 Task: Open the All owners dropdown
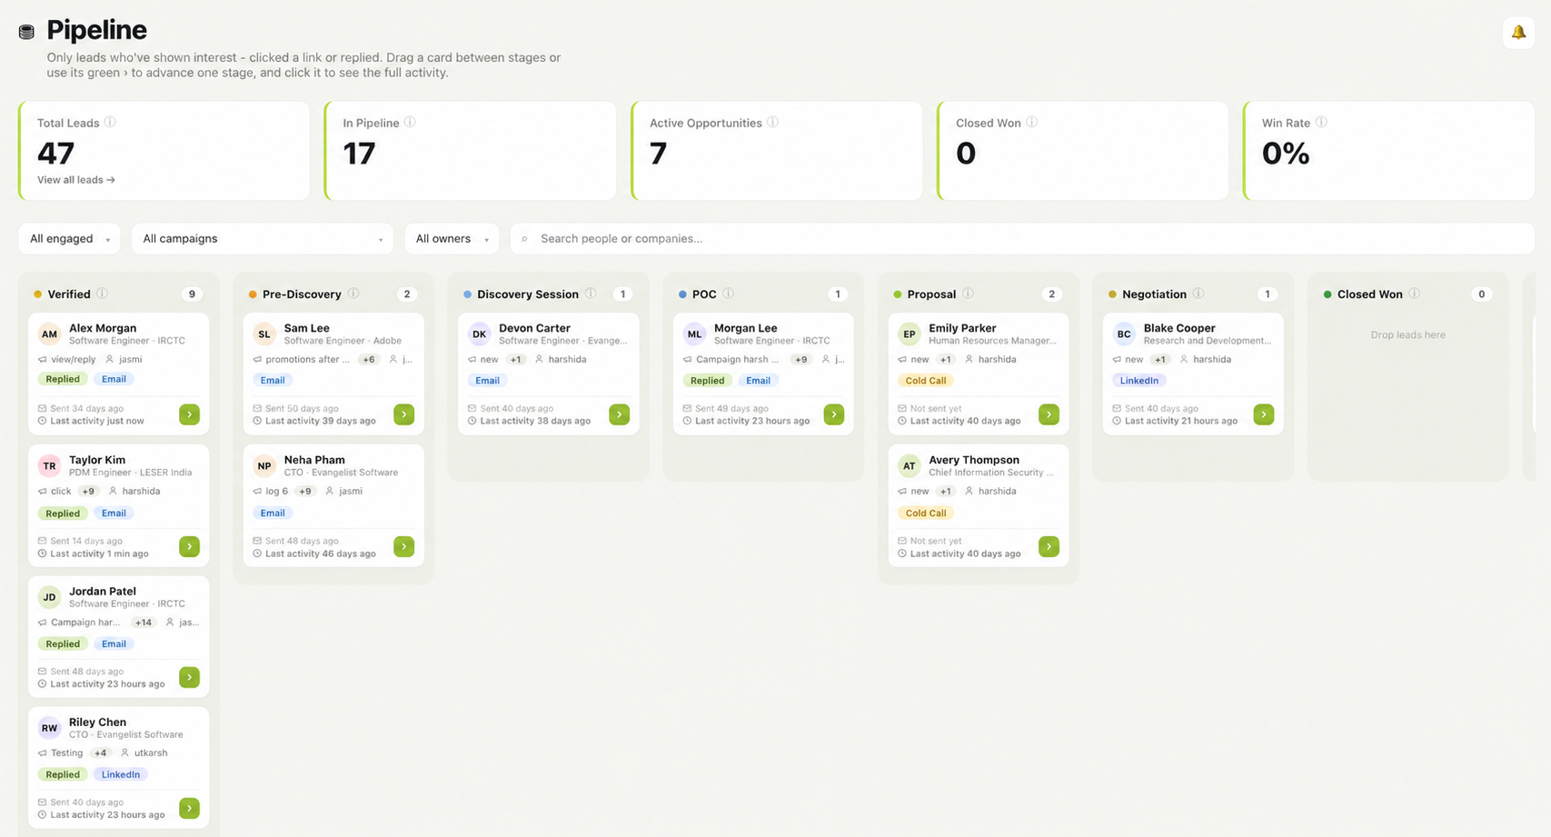pyautogui.click(x=452, y=239)
